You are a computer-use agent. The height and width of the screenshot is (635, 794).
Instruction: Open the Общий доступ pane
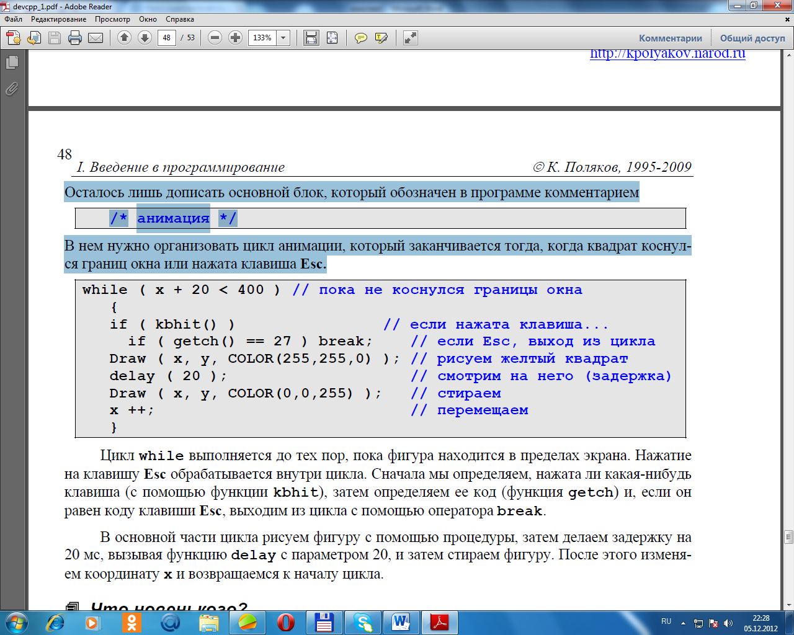tap(752, 38)
